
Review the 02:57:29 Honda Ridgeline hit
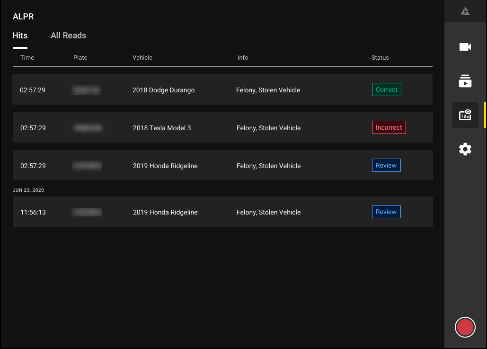386,165
